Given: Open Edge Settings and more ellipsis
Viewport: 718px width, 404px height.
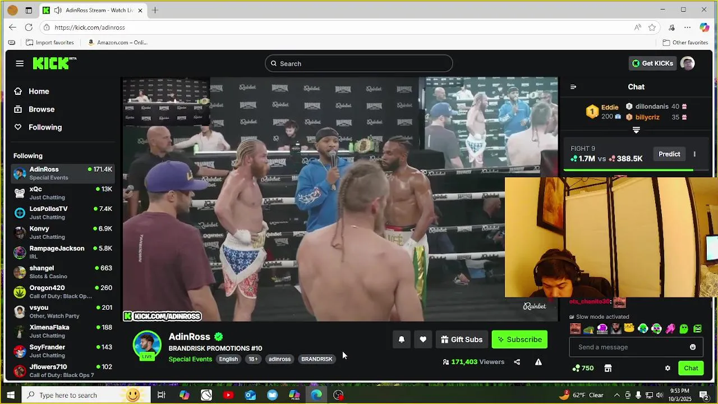Looking at the screenshot, I should pyautogui.click(x=687, y=27).
